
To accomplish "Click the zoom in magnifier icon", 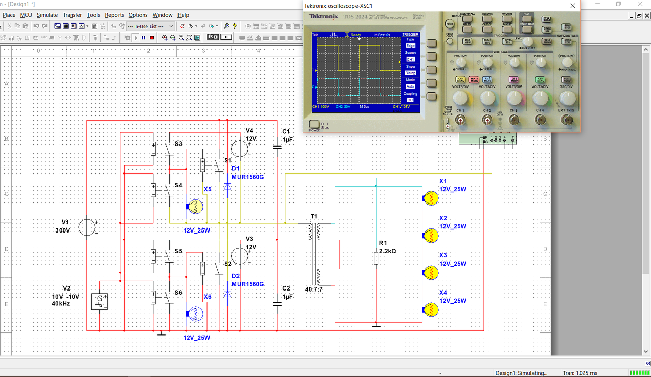I will (x=165, y=38).
